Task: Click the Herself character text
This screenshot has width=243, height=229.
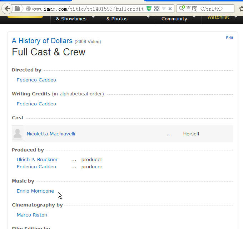Action: click(191, 134)
